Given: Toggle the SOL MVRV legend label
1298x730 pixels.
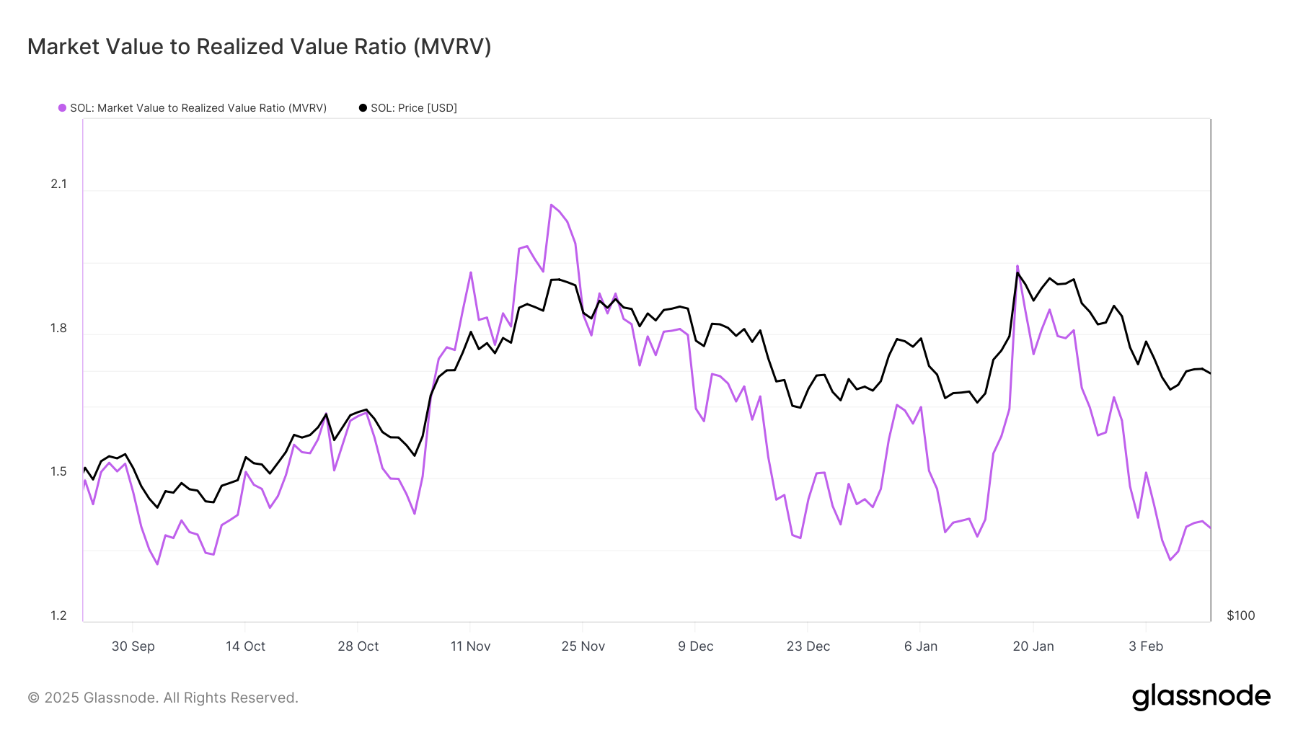Looking at the screenshot, I should point(198,108).
